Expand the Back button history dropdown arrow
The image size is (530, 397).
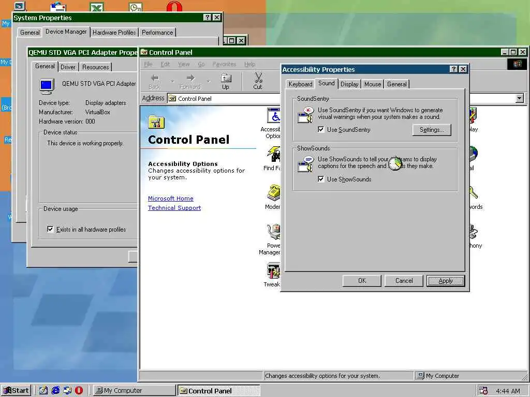172,81
